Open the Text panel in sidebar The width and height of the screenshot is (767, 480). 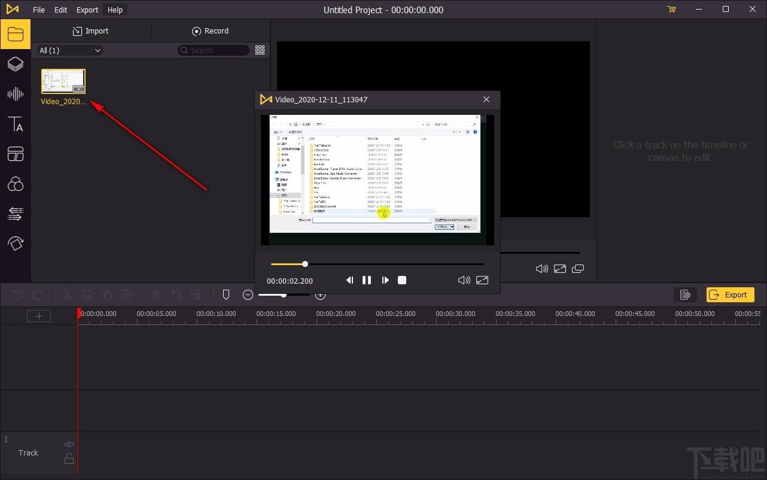point(15,124)
